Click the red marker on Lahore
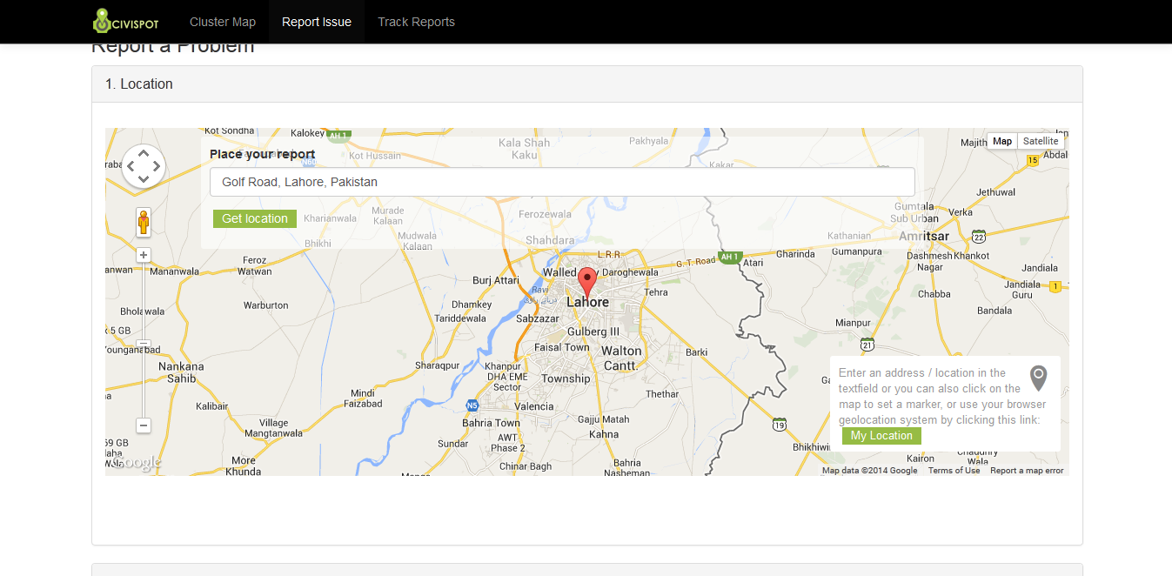1172x576 pixels. 587,284
